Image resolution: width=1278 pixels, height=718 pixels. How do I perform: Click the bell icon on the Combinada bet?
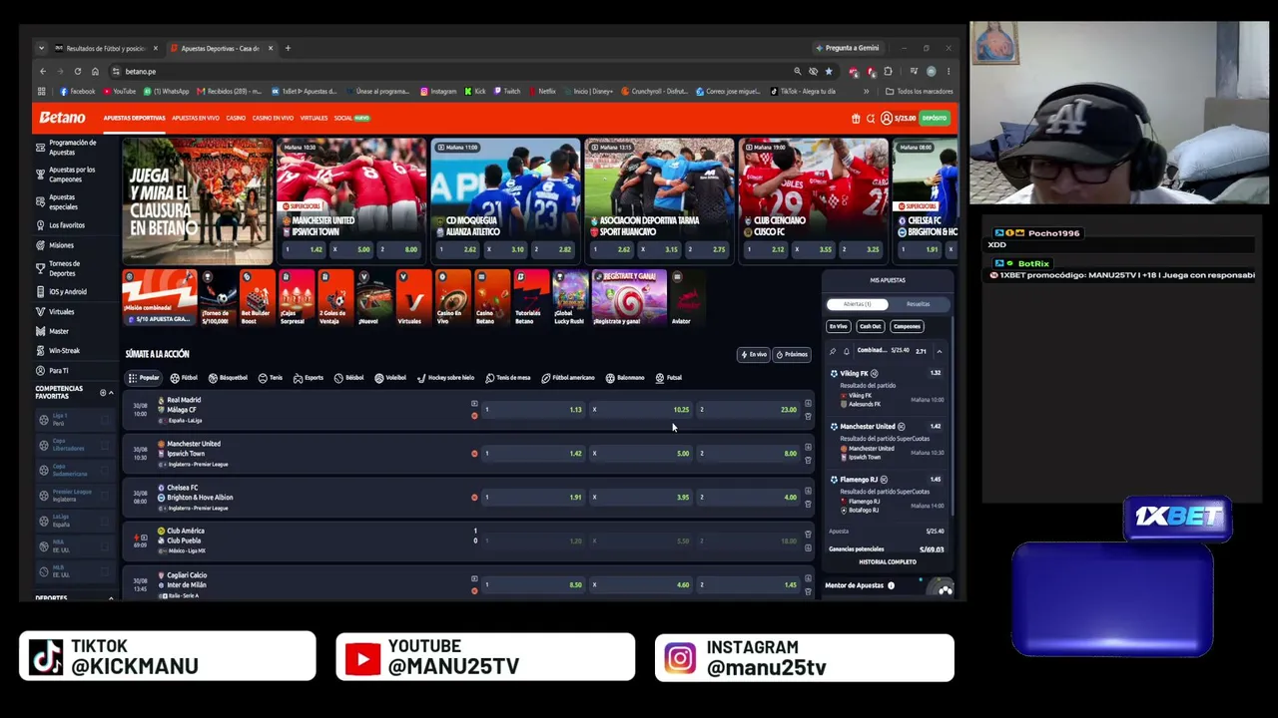(x=846, y=351)
